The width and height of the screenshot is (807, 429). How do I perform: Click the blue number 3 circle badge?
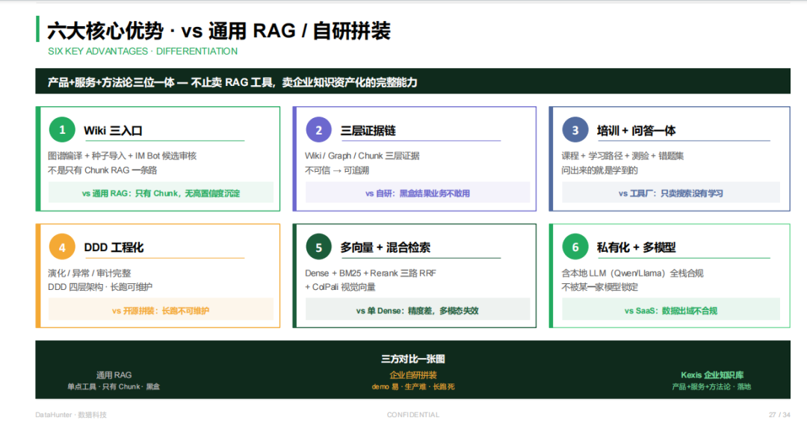coord(575,130)
